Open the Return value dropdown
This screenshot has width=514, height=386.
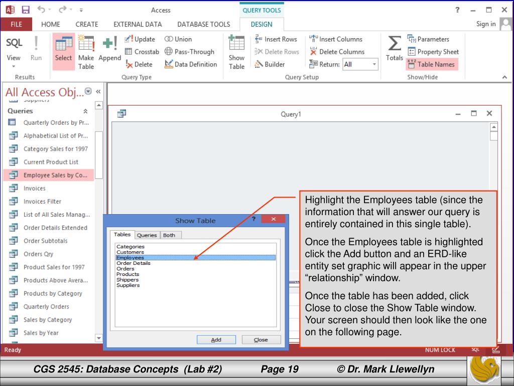tap(374, 64)
